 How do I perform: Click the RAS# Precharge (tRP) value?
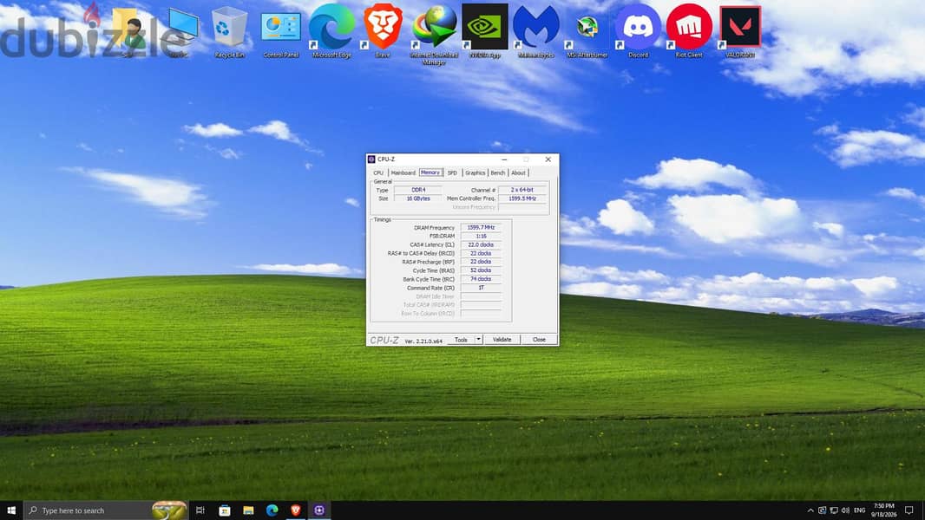point(481,262)
